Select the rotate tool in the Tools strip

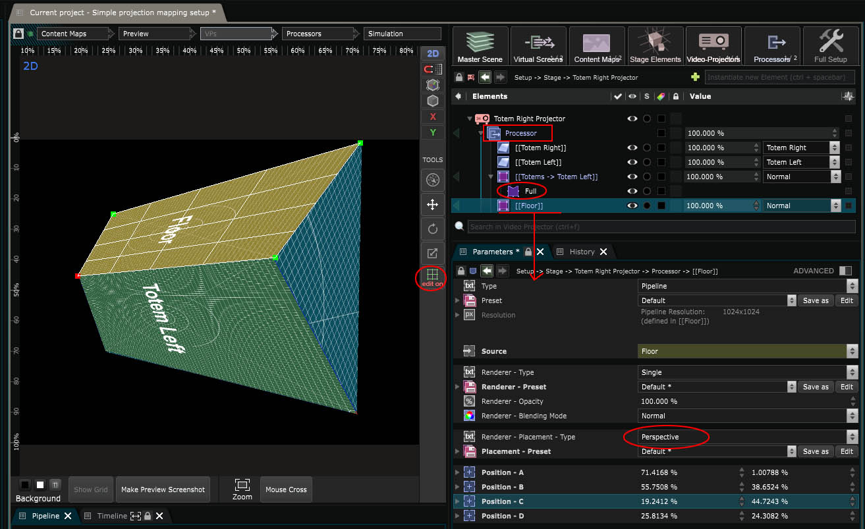432,229
